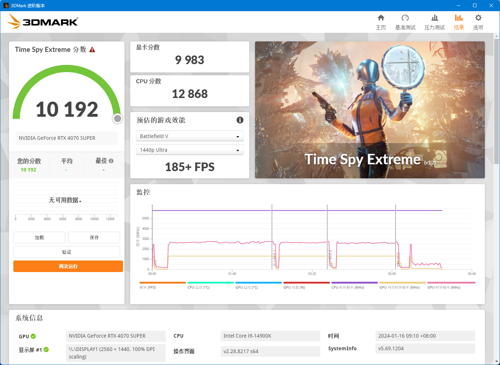500x365 pixels.
Task: Click the 05:00 marker on monitoring chart
Action: [x=392, y=274]
